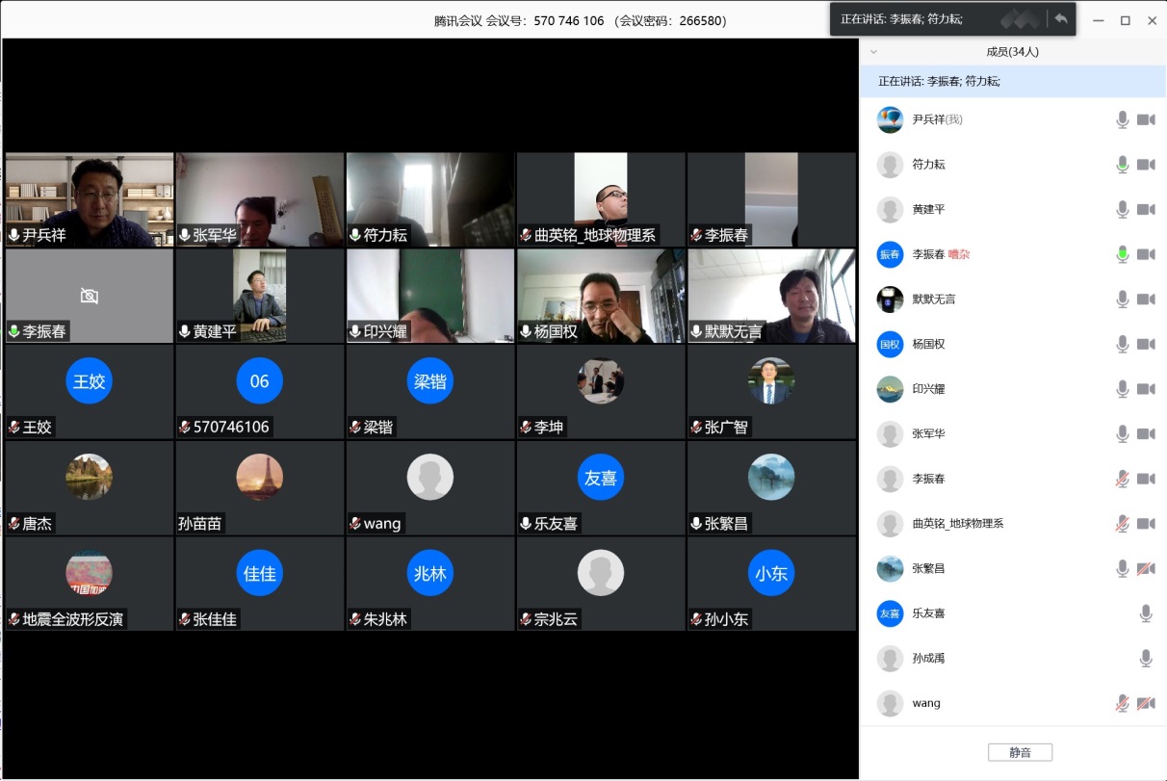The width and height of the screenshot is (1167, 781).
Task: Click microphone icon beside 印兴耀 in member list
Action: tap(1122, 389)
